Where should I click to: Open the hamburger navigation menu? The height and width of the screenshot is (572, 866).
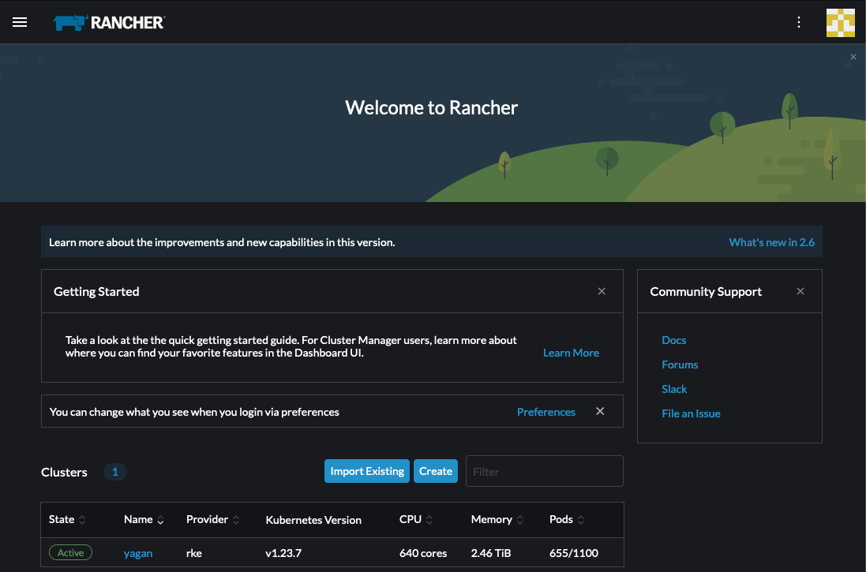(x=20, y=22)
